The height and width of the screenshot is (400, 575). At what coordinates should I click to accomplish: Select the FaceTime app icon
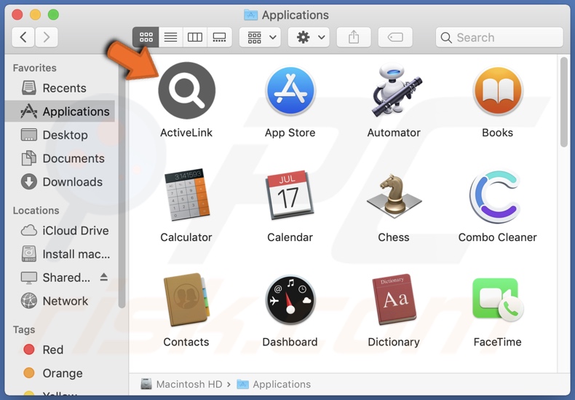[498, 299]
